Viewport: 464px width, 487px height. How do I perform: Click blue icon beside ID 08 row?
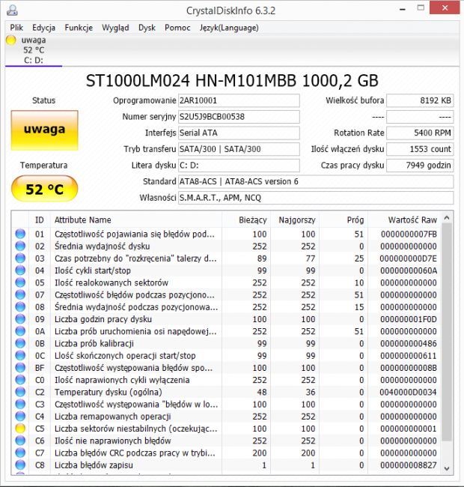coord(20,307)
